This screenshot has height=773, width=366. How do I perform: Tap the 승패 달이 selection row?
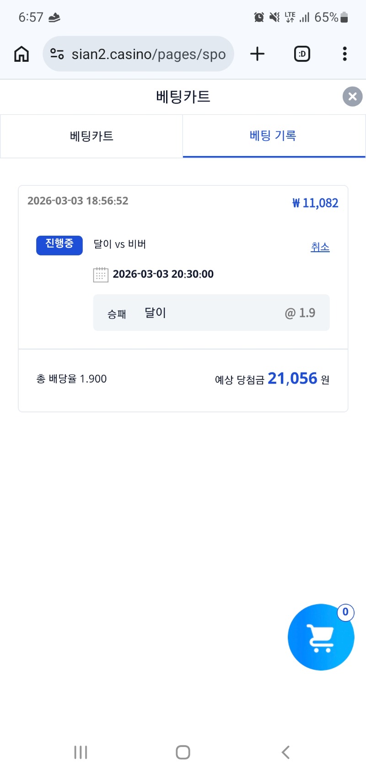click(211, 313)
